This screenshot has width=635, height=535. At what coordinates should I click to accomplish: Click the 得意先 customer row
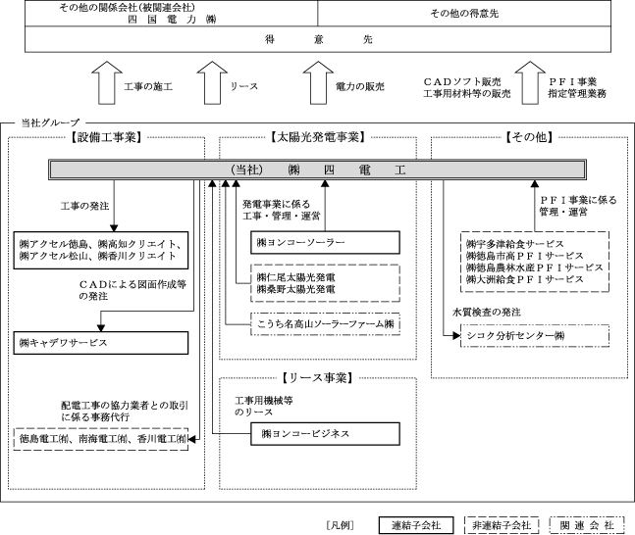tap(318, 39)
